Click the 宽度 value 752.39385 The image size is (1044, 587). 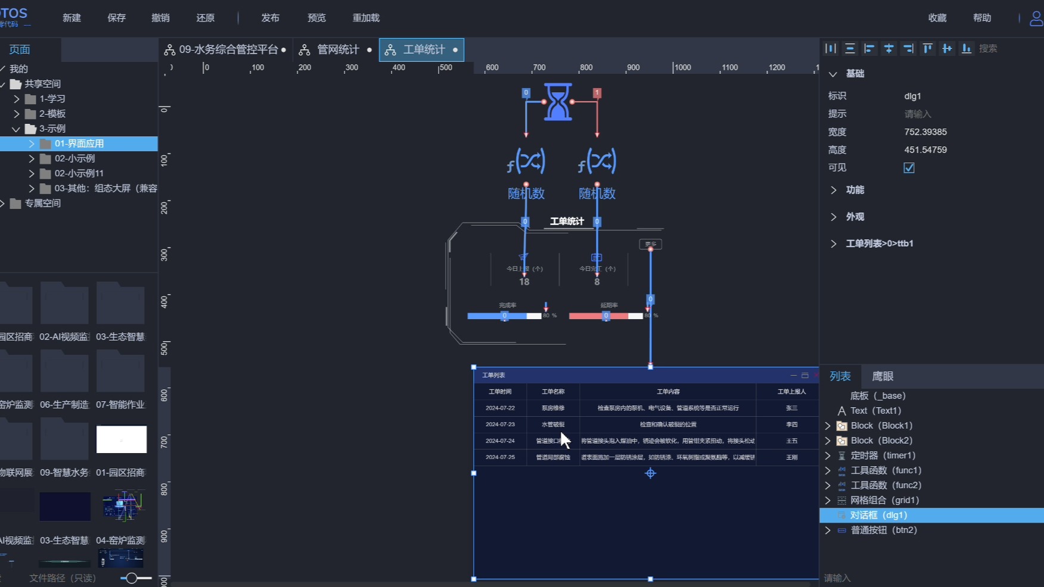pos(925,132)
